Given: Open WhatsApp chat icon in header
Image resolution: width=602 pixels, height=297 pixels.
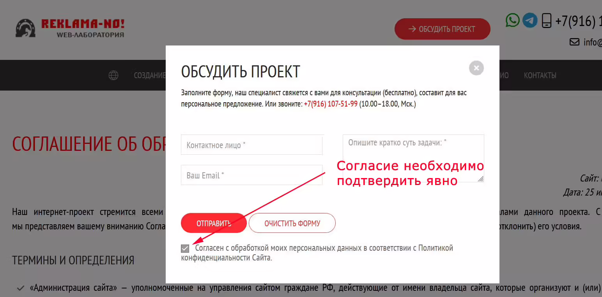Looking at the screenshot, I should (513, 20).
